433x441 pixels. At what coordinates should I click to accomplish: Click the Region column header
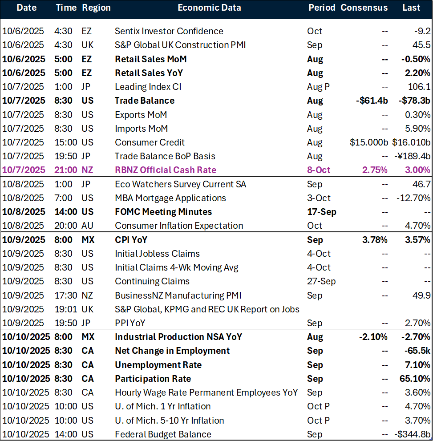[96, 8]
